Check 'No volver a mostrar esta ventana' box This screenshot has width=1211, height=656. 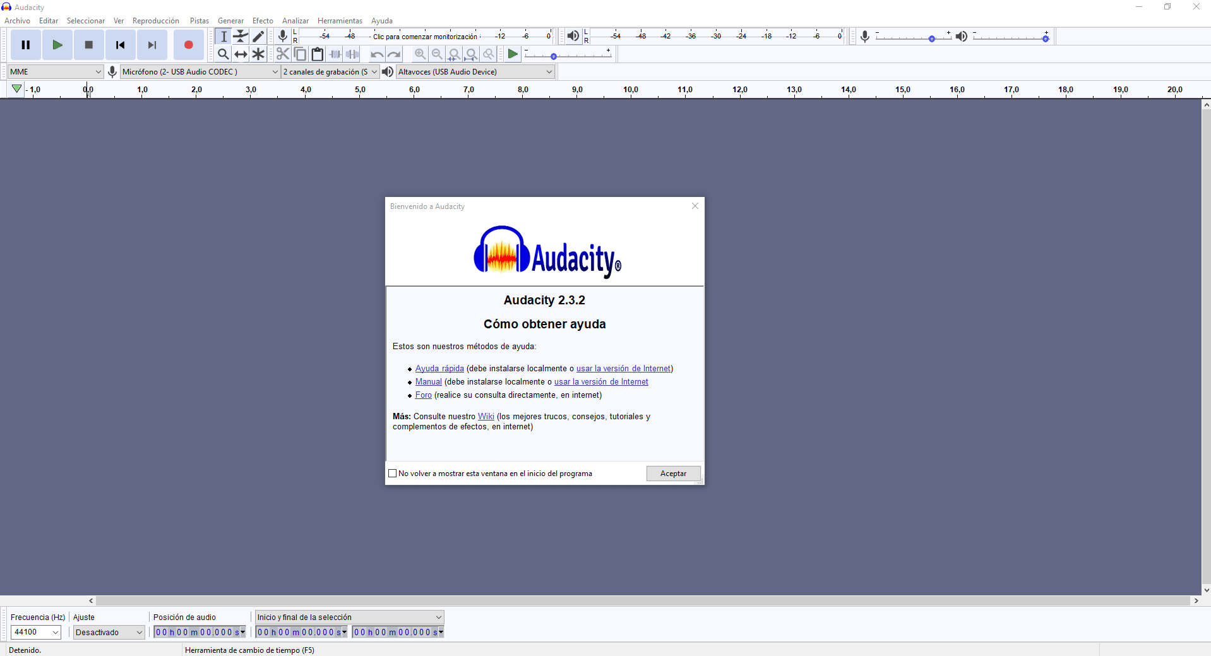[x=393, y=474]
